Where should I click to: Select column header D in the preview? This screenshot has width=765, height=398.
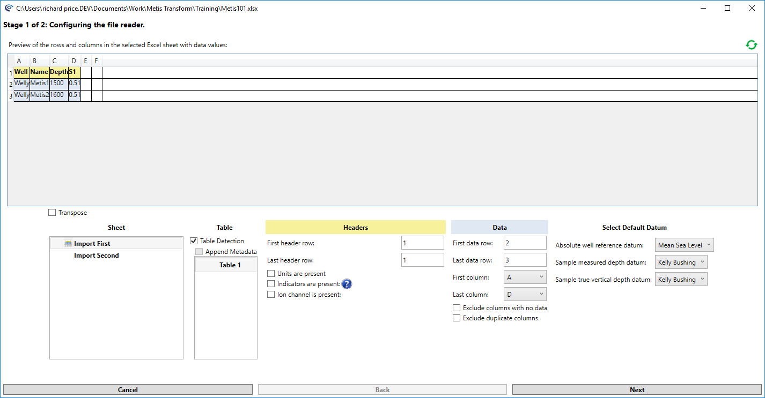click(75, 61)
